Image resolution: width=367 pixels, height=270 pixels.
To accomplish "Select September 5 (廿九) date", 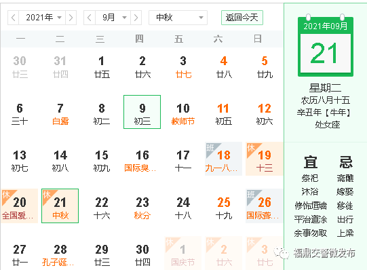I will 265,67.
